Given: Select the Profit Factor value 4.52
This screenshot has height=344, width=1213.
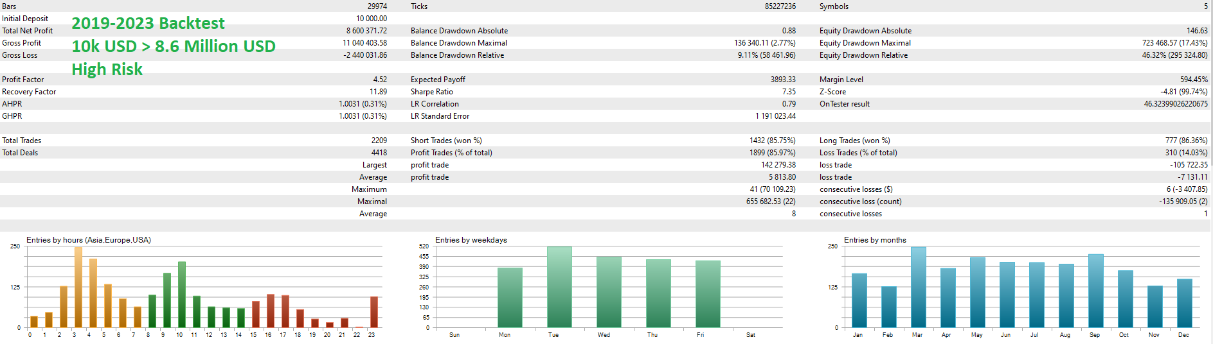Looking at the screenshot, I should (x=380, y=80).
